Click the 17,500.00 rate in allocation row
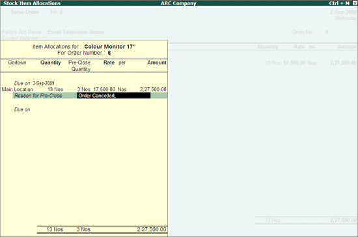The height and width of the screenshot is (237, 358). click(x=104, y=89)
